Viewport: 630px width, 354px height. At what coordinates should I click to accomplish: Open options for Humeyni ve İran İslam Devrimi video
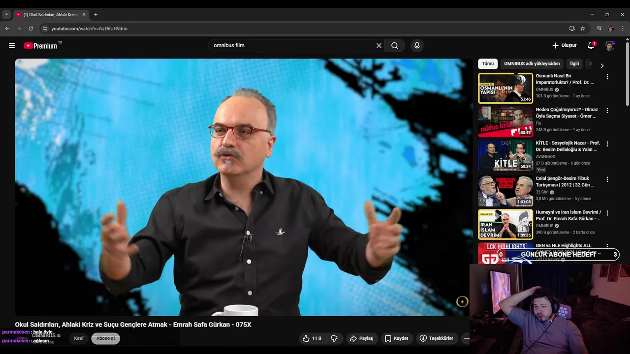pos(607,213)
